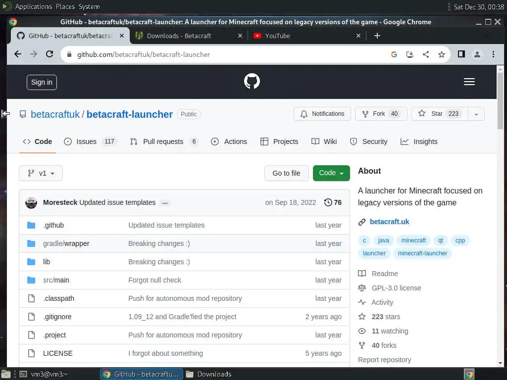The image size is (507, 380).
Task: Expand the green Code dropdown button
Action: pos(331,173)
